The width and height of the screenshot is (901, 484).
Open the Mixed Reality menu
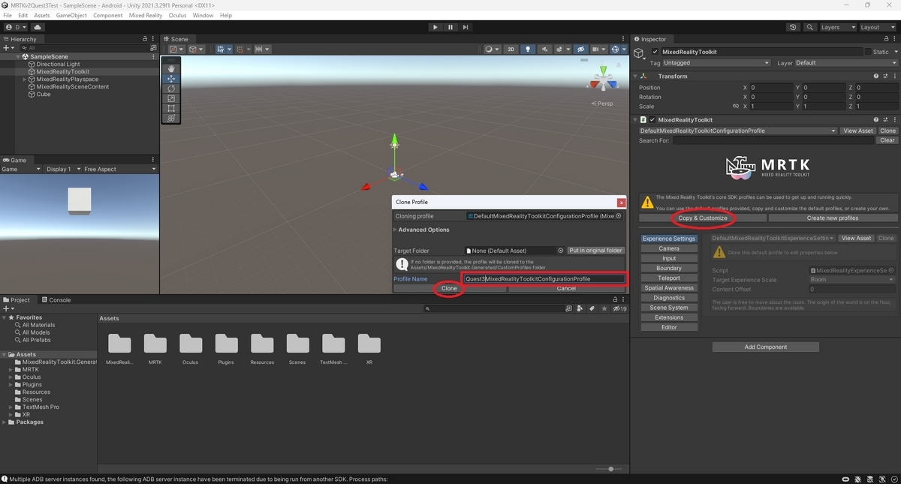146,15
